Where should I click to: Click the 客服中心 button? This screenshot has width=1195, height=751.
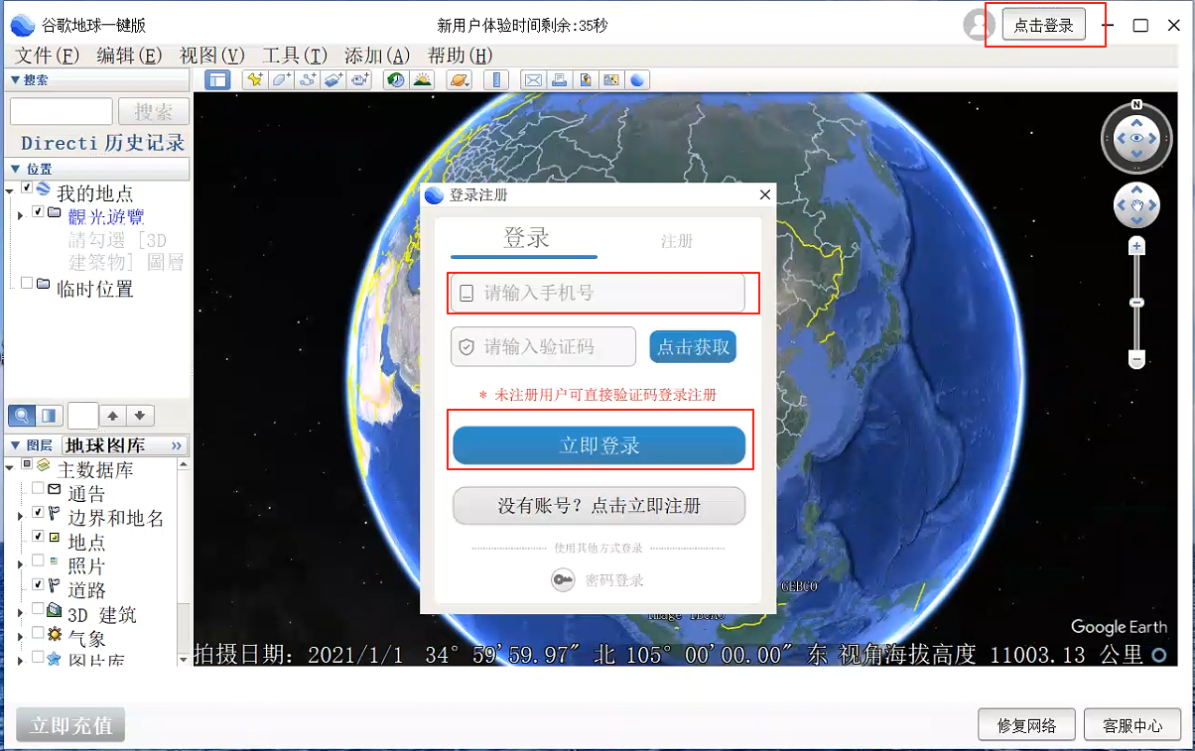(x=1132, y=725)
